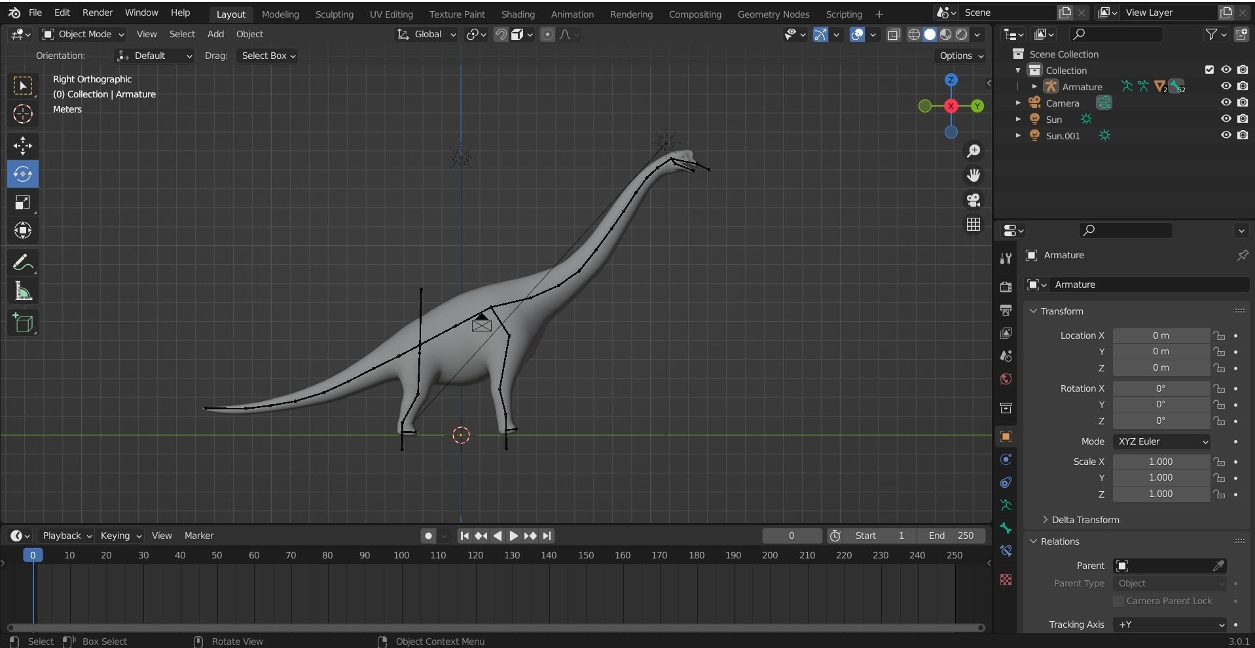Select the Add Cube tool

(x=23, y=323)
